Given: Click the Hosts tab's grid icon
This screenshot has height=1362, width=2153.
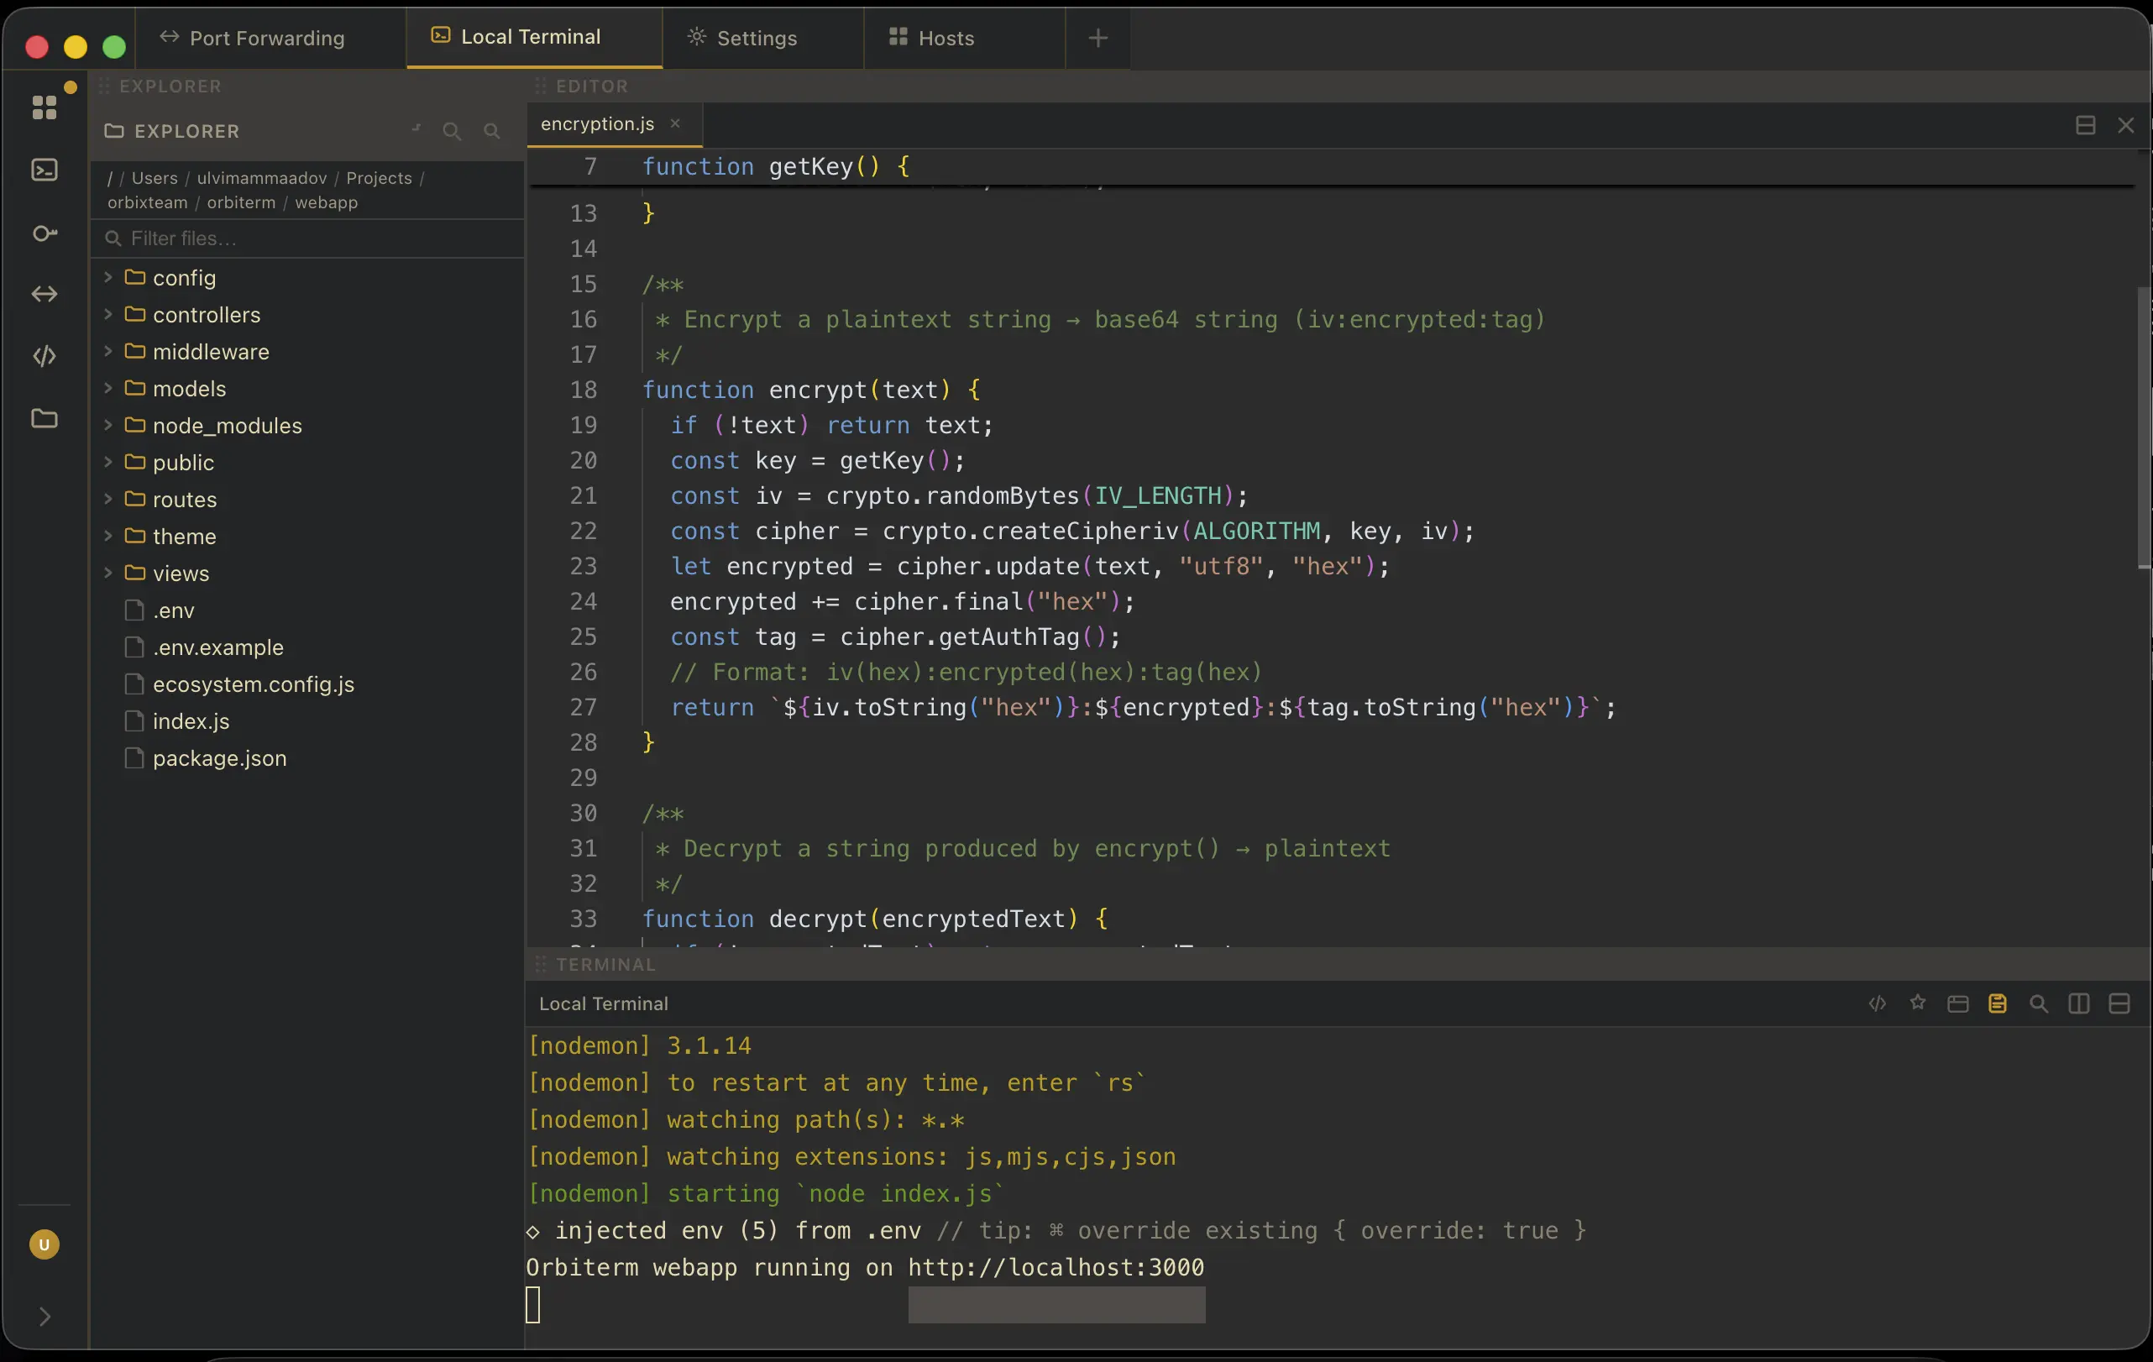Looking at the screenshot, I should (898, 37).
